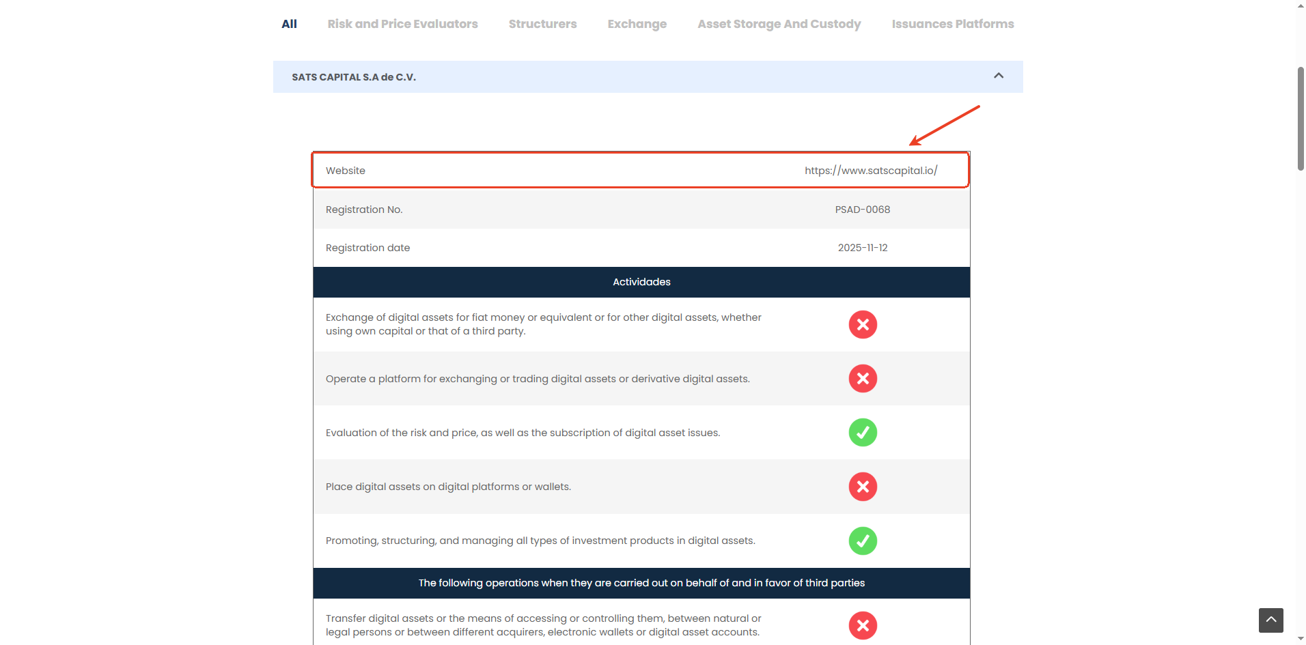Show the Exchange category tab
Image resolution: width=1306 pixels, height=645 pixels.
click(637, 24)
